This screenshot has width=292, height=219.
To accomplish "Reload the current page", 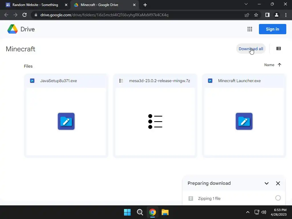I will pyautogui.click(x=25, y=15).
